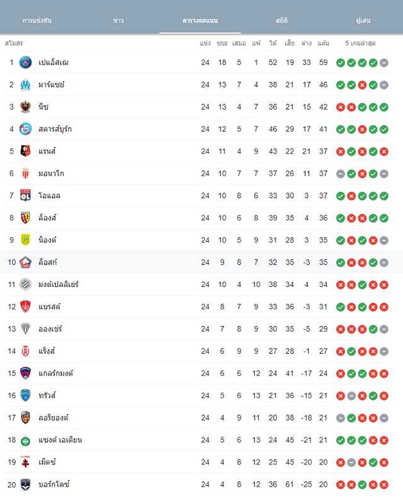Open the มอนาโก team link
403x501 pixels.
[51, 174]
